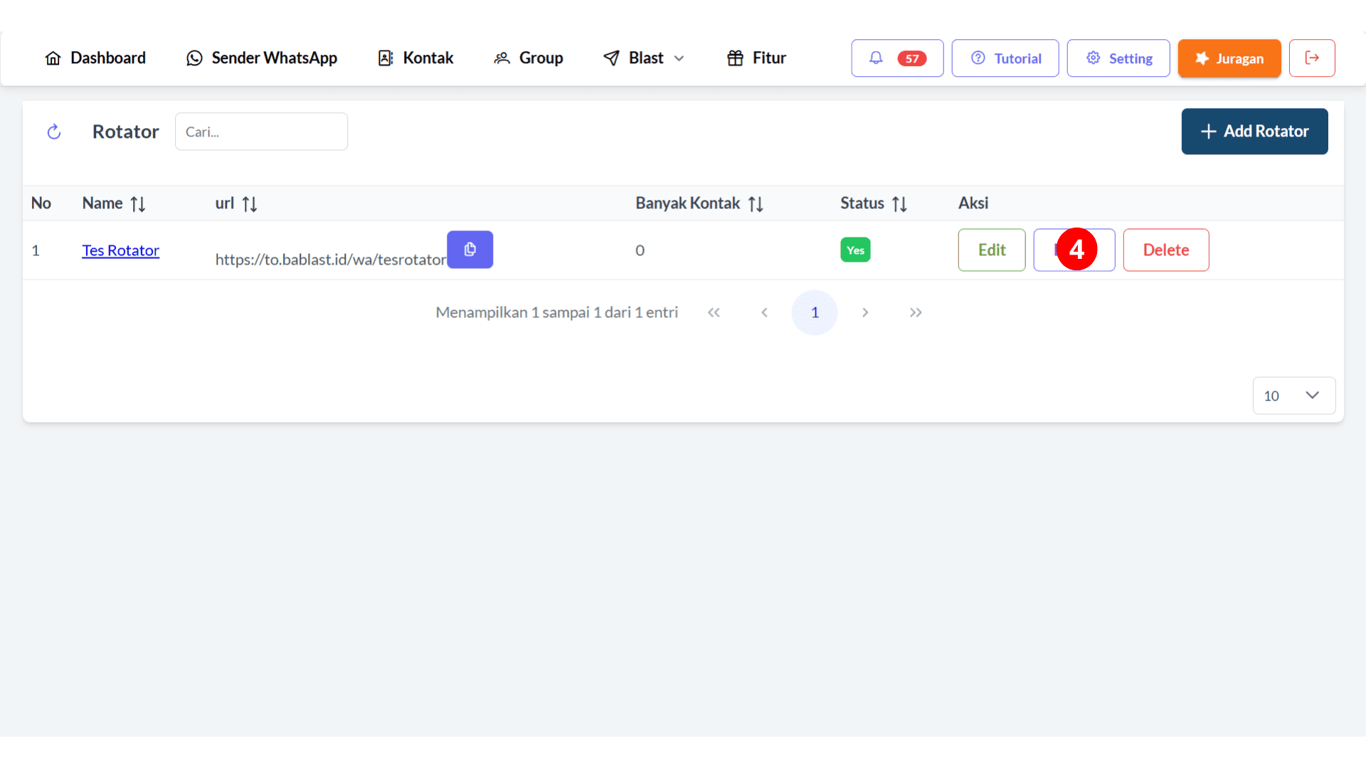Expand the entries per page selector
Image resolution: width=1366 pixels, height=768 pixels.
point(1293,395)
